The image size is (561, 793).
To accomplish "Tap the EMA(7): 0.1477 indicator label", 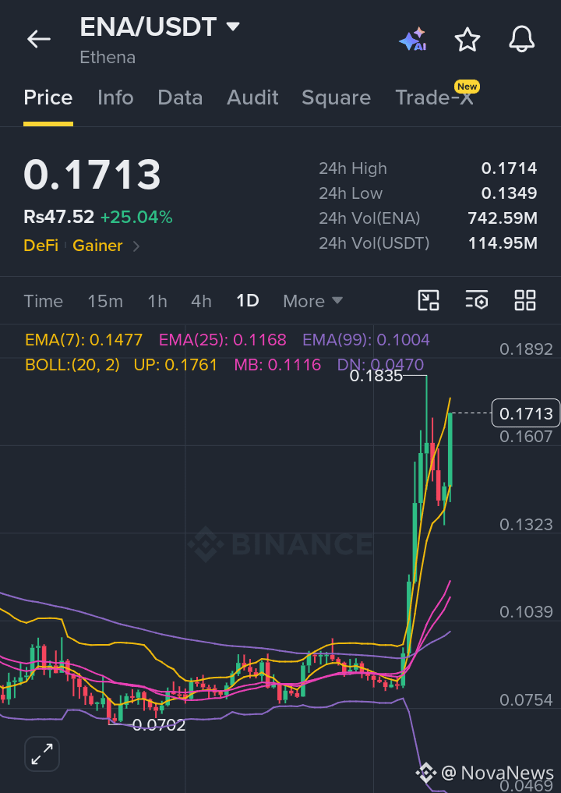I will 84,339.
